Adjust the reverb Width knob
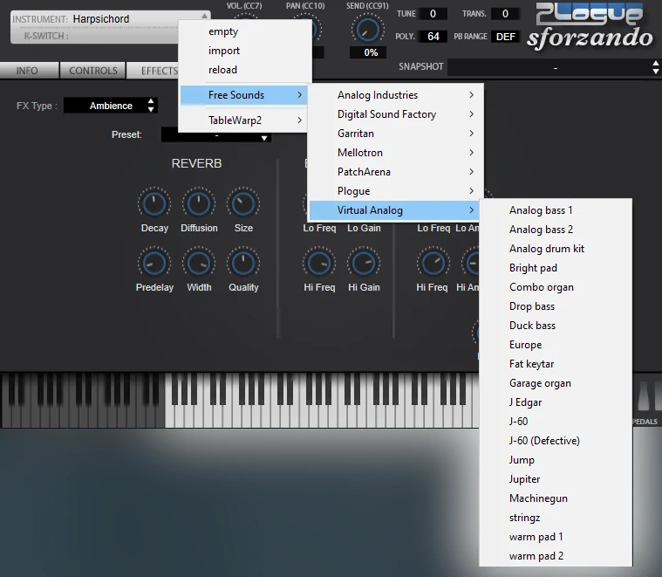Viewport: 662px width, 577px height. [x=199, y=263]
